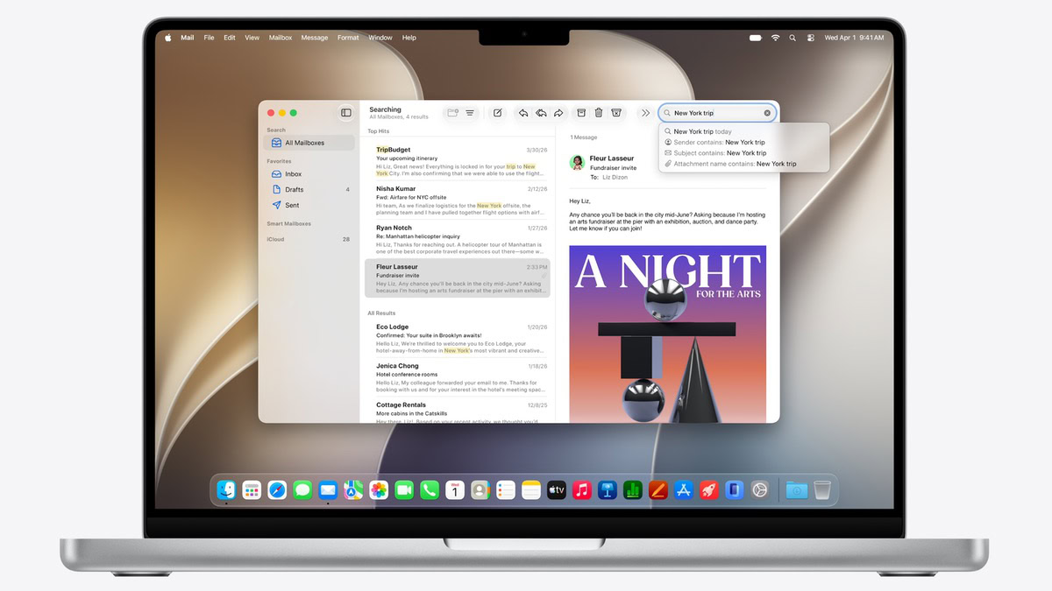Open Pages from the Dock
Screen dimensions: 1052x591
658,489
